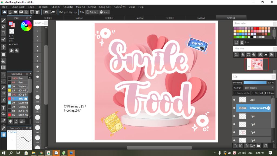277x156 pixels.
Task: Select the Brush tool in the left toolbar
Action: coord(3,20)
